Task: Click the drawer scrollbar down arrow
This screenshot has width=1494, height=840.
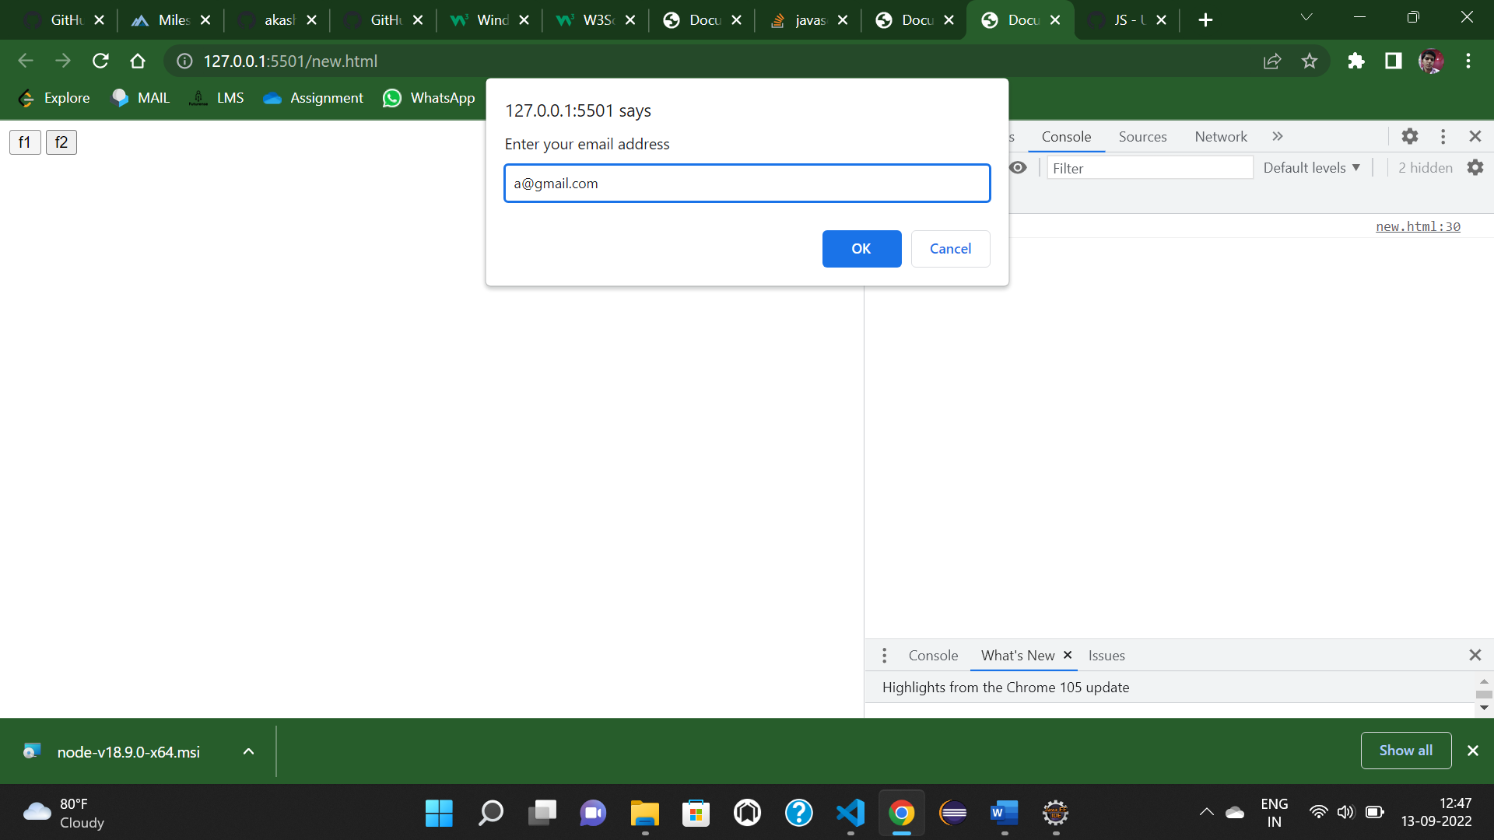Action: [x=1484, y=708]
